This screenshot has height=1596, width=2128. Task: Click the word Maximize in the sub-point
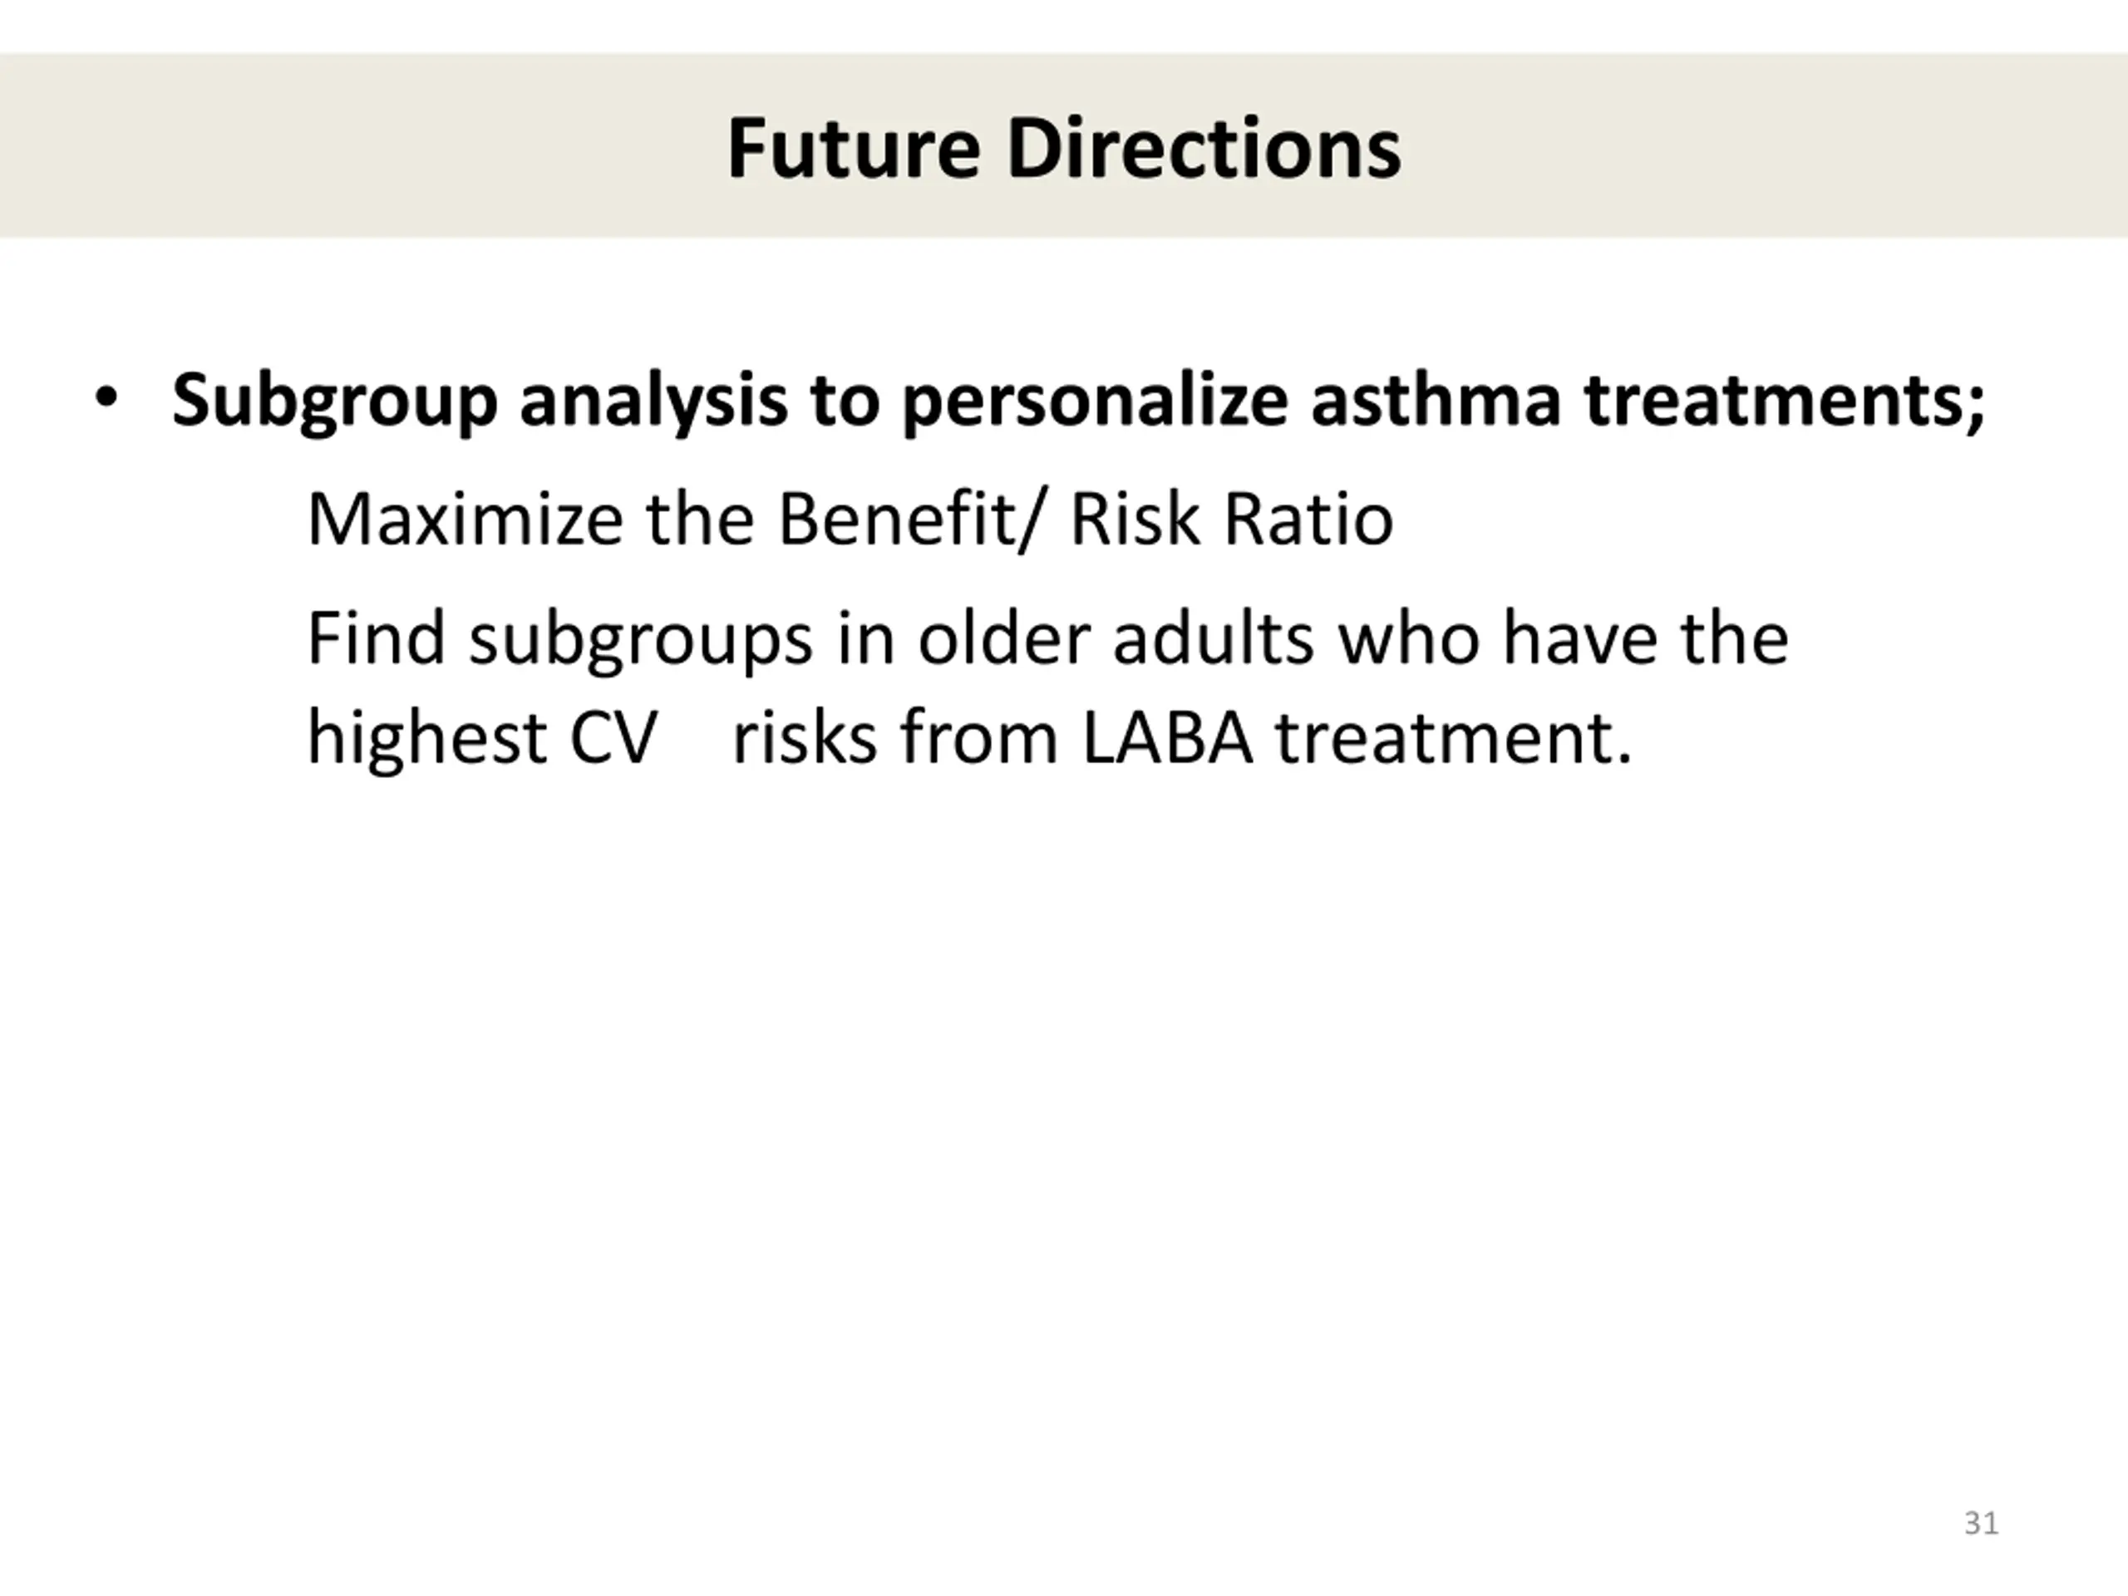(x=465, y=520)
